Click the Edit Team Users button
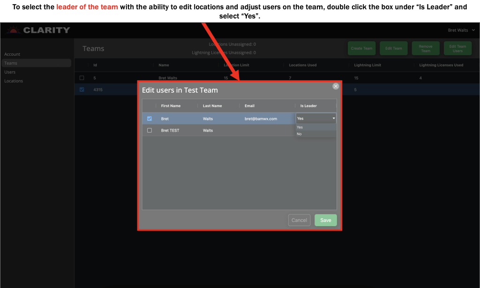 (x=457, y=48)
